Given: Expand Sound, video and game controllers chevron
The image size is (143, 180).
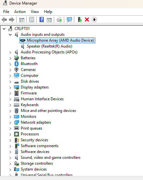Looking at the screenshot, I should tap(10, 158).
